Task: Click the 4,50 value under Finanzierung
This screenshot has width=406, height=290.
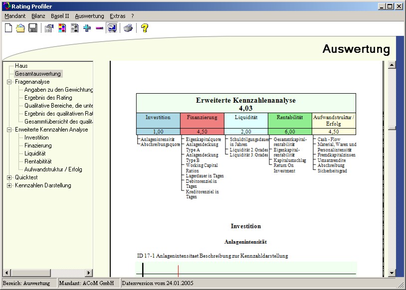Action: click(x=202, y=132)
